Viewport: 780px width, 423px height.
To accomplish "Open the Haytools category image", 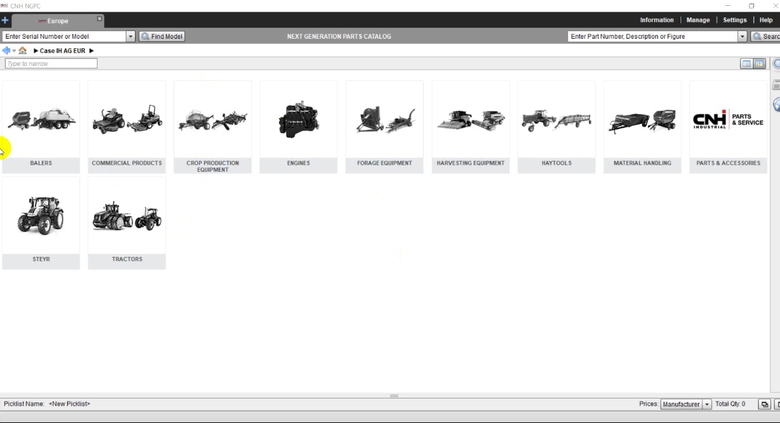I will [x=557, y=119].
